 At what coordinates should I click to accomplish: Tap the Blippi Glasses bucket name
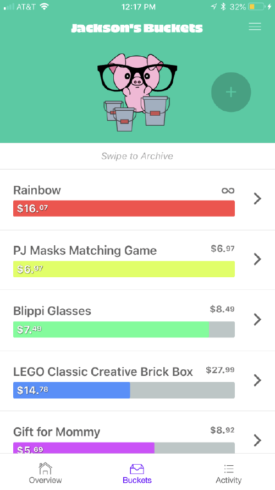coord(52,311)
